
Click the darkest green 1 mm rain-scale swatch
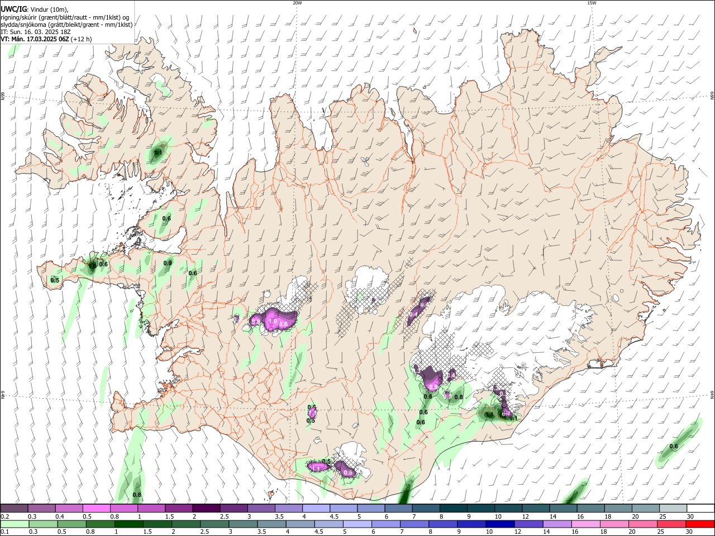click(128, 524)
